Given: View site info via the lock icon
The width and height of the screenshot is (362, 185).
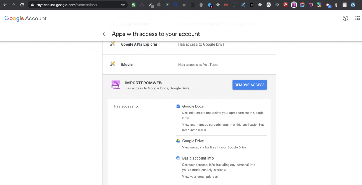Looking at the screenshot, I should 32,5.
